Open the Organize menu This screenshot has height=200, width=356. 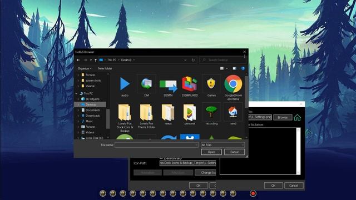pos(85,68)
